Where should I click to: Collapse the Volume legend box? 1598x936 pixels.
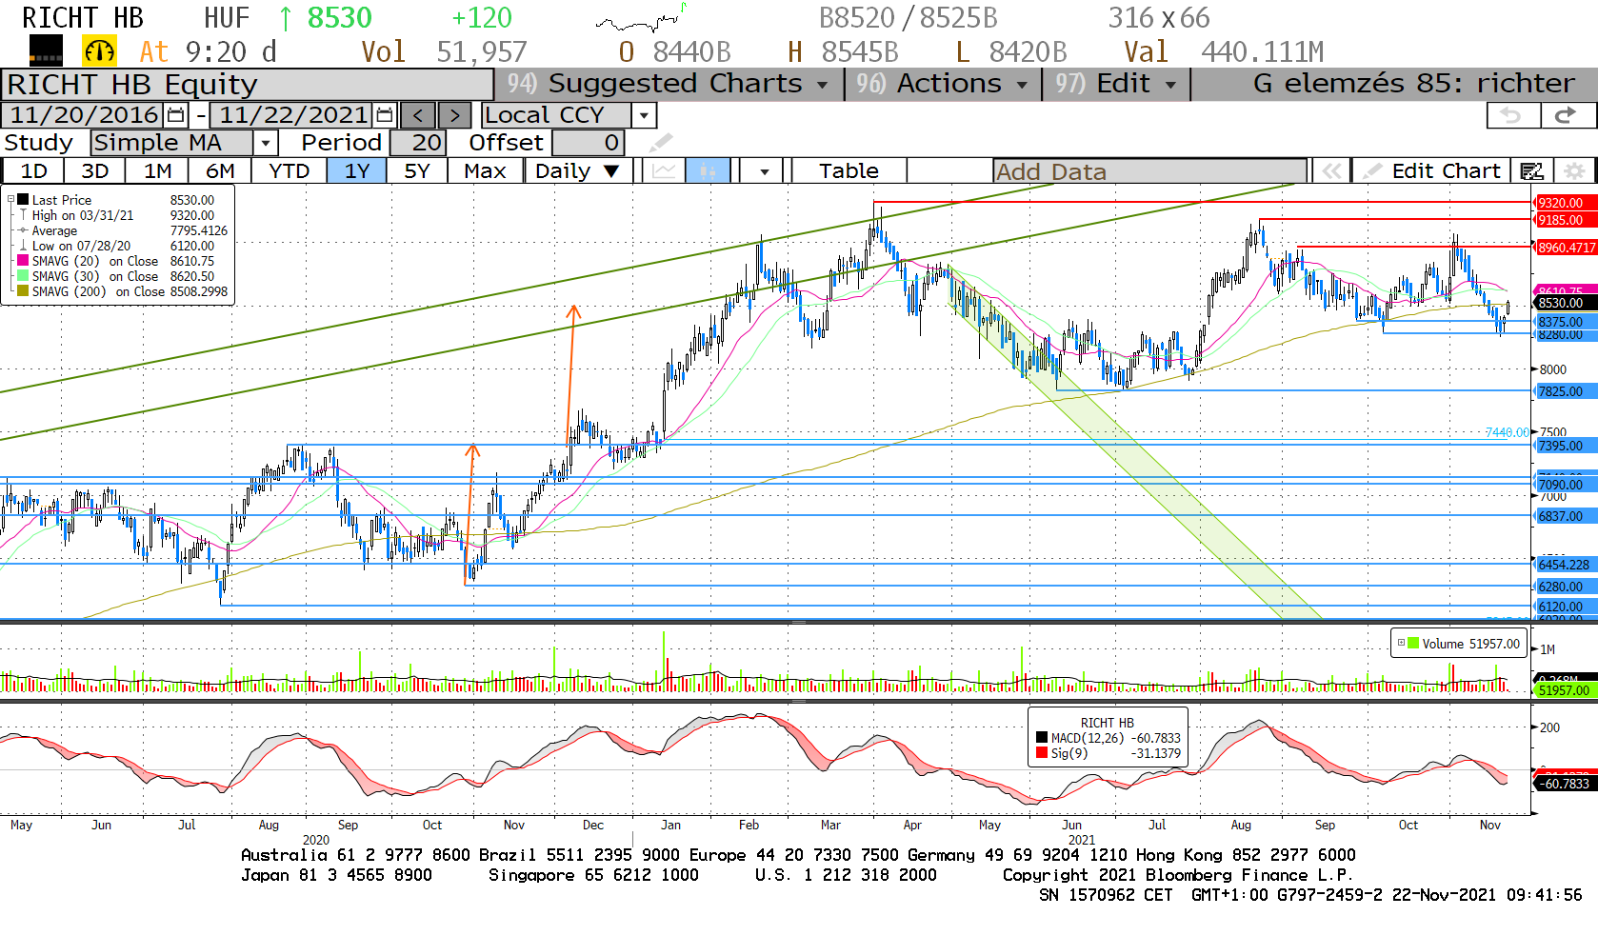click(1401, 644)
